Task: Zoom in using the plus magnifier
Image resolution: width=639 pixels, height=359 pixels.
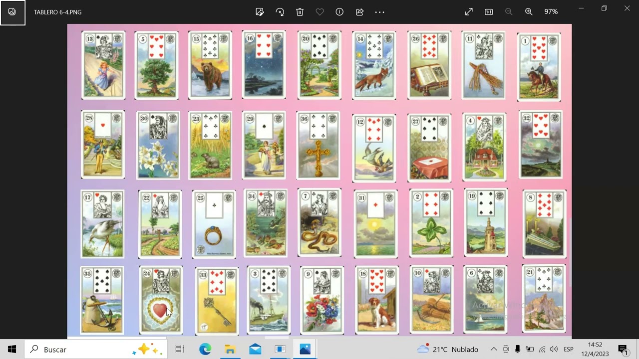Action: pyautogui.click(x=529, y=12)
